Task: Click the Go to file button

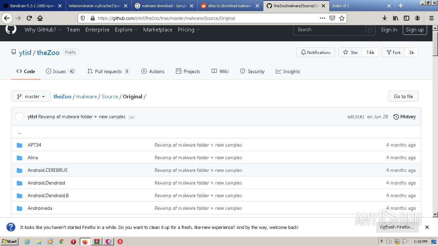Action: tap(403, 96)
